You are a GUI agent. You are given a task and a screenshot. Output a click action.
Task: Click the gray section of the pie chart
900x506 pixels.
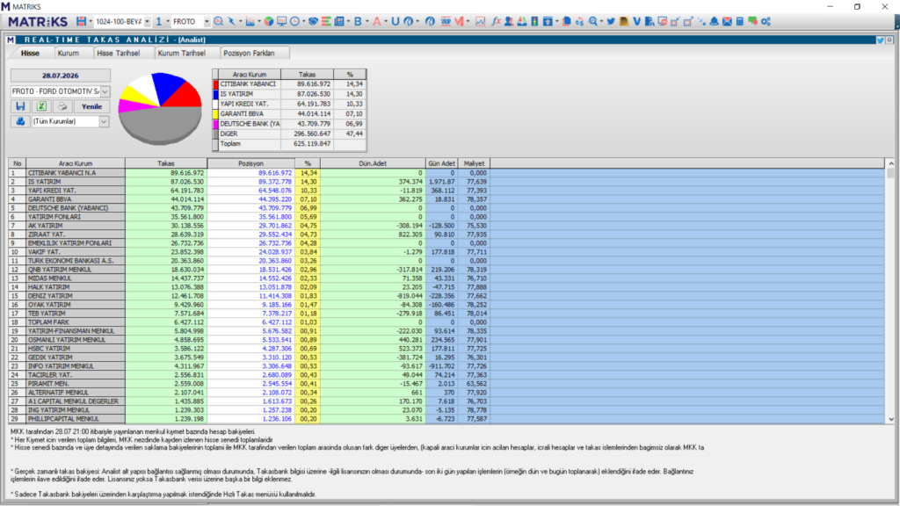pos(161,125)
